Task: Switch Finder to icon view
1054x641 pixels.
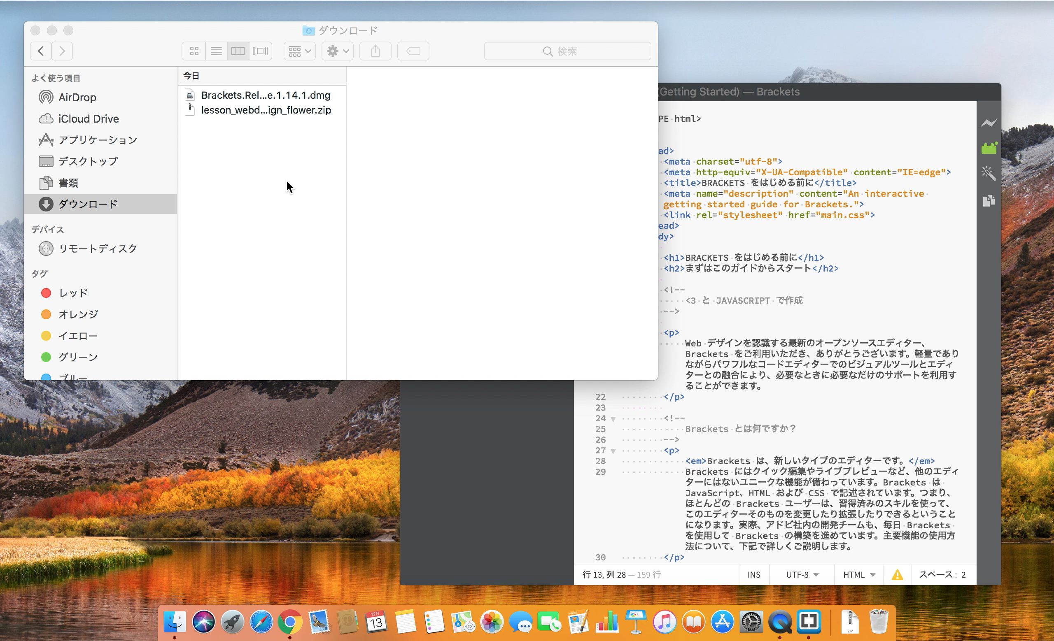Action: (x=194, y=51)
